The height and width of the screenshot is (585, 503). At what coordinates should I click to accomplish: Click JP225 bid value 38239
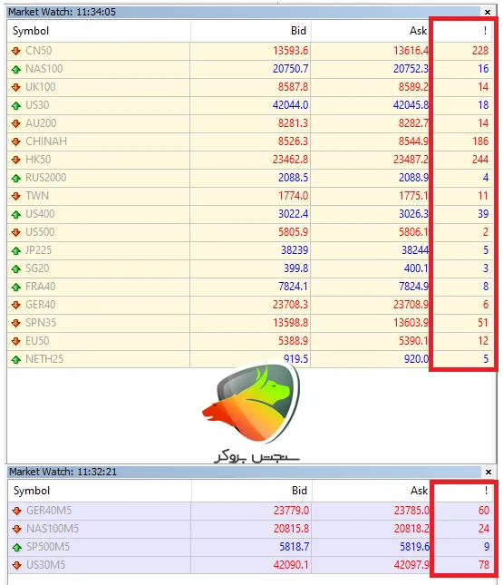pos(295,250)
